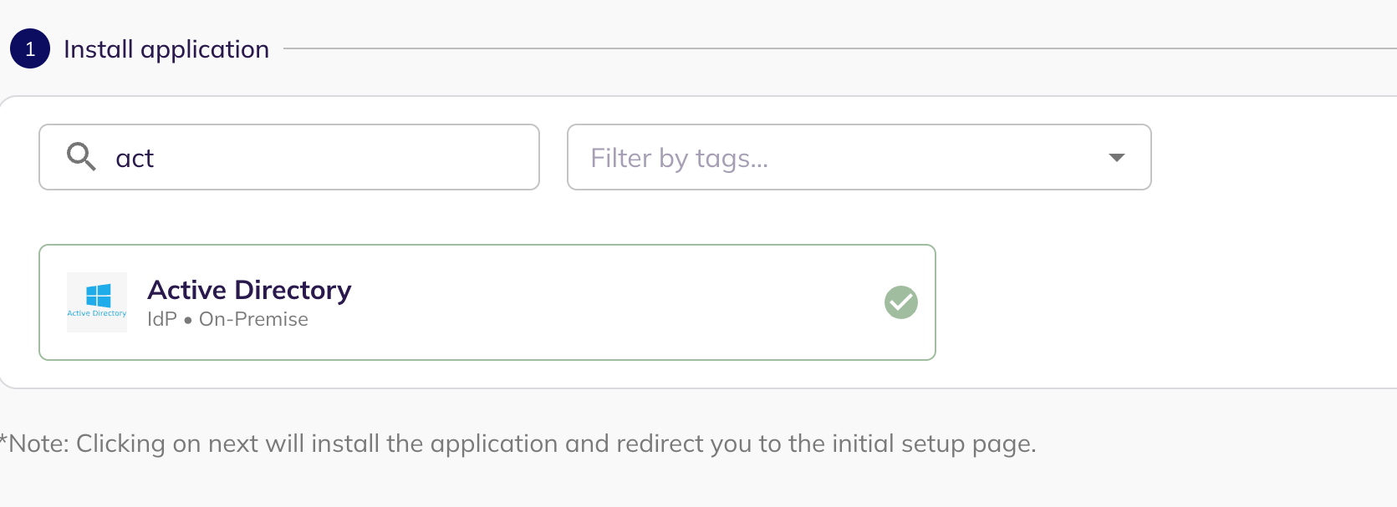Select the Active Directory title text
The image size is (1397, 507).
[249, 290]
